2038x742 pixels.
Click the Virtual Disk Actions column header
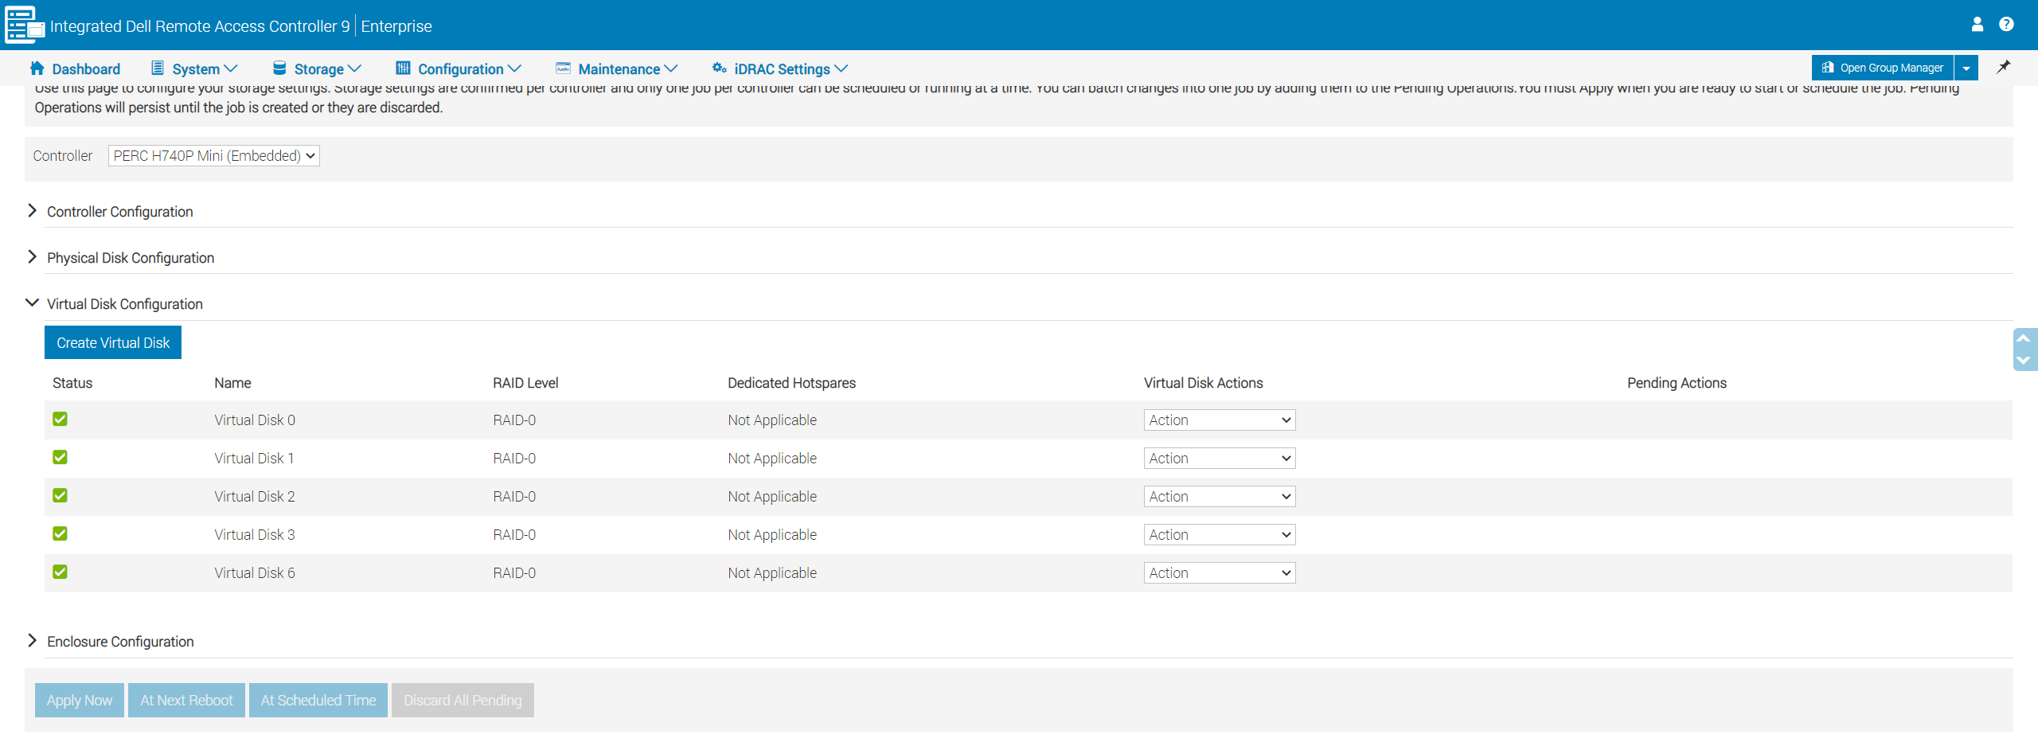tap(1204, 383)
